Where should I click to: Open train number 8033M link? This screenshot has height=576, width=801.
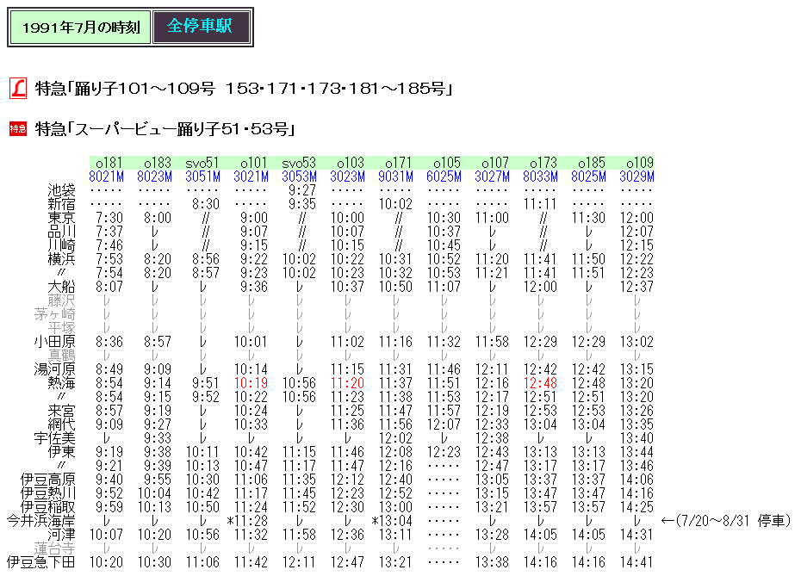pos(542,177)
